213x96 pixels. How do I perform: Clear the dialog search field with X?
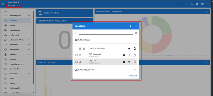tap(136, 33)
